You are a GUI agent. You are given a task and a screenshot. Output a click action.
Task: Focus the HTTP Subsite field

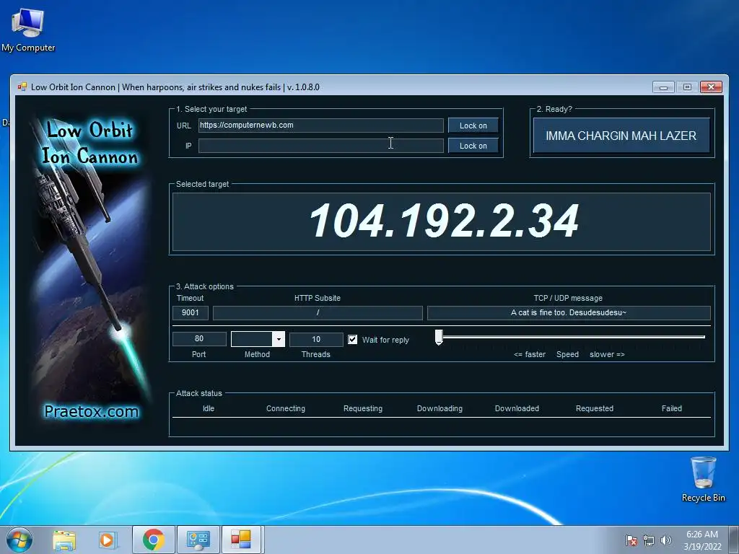(x=318, y=313)
